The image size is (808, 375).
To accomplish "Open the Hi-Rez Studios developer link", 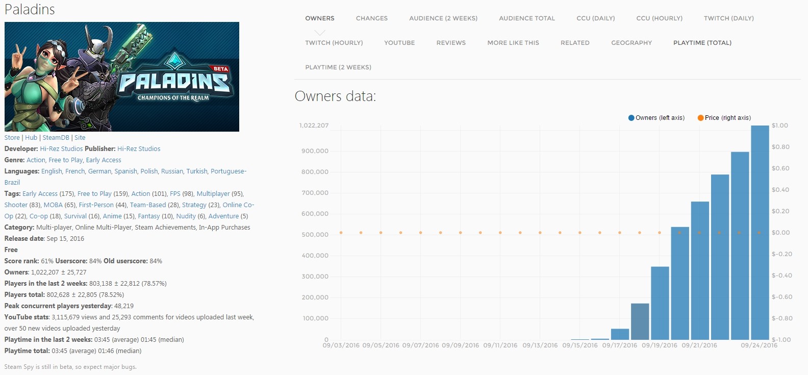I will 61,149.
